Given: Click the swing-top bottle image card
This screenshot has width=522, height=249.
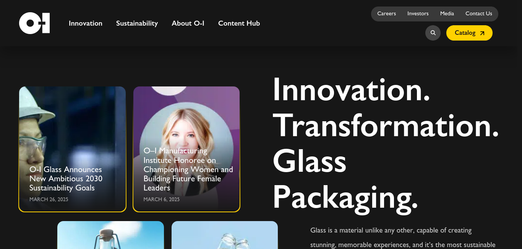Looking at the screenshot, I should coord(110,235).
